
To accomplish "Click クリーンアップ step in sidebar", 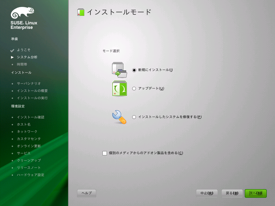I will [x=29, y=160].
